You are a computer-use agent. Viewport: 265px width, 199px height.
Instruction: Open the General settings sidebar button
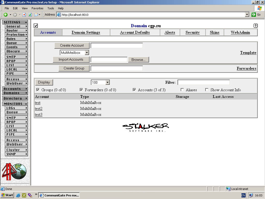[x=16, y=26]
